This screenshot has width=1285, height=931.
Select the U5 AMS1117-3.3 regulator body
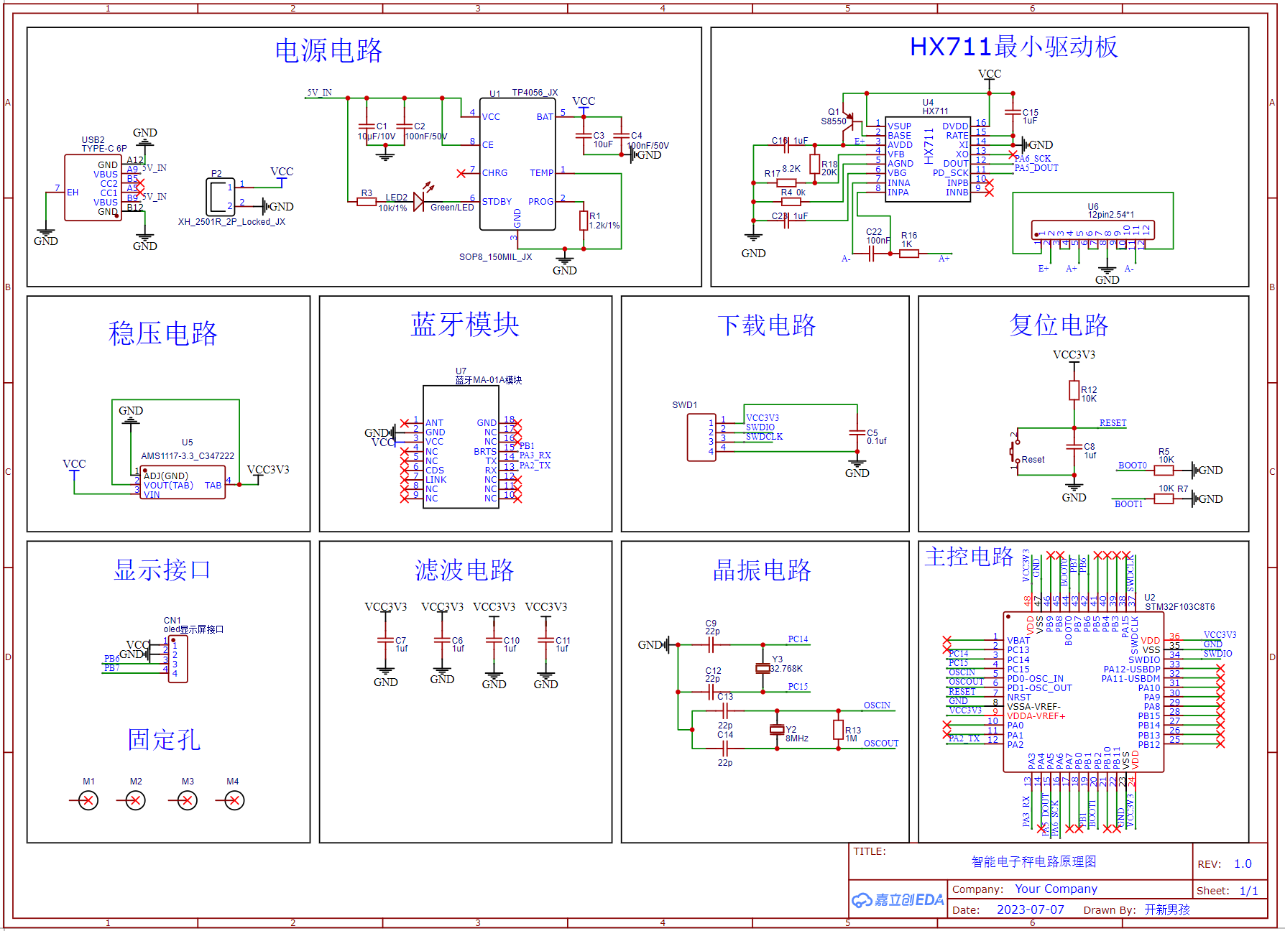[183, 483]
